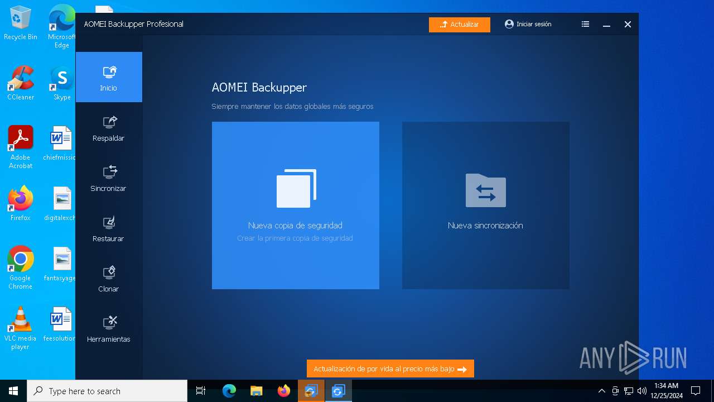Click the user avatar icon near Iniciar sesión
This screenshot has height=402, width=714.
click(x=509, y=24)
